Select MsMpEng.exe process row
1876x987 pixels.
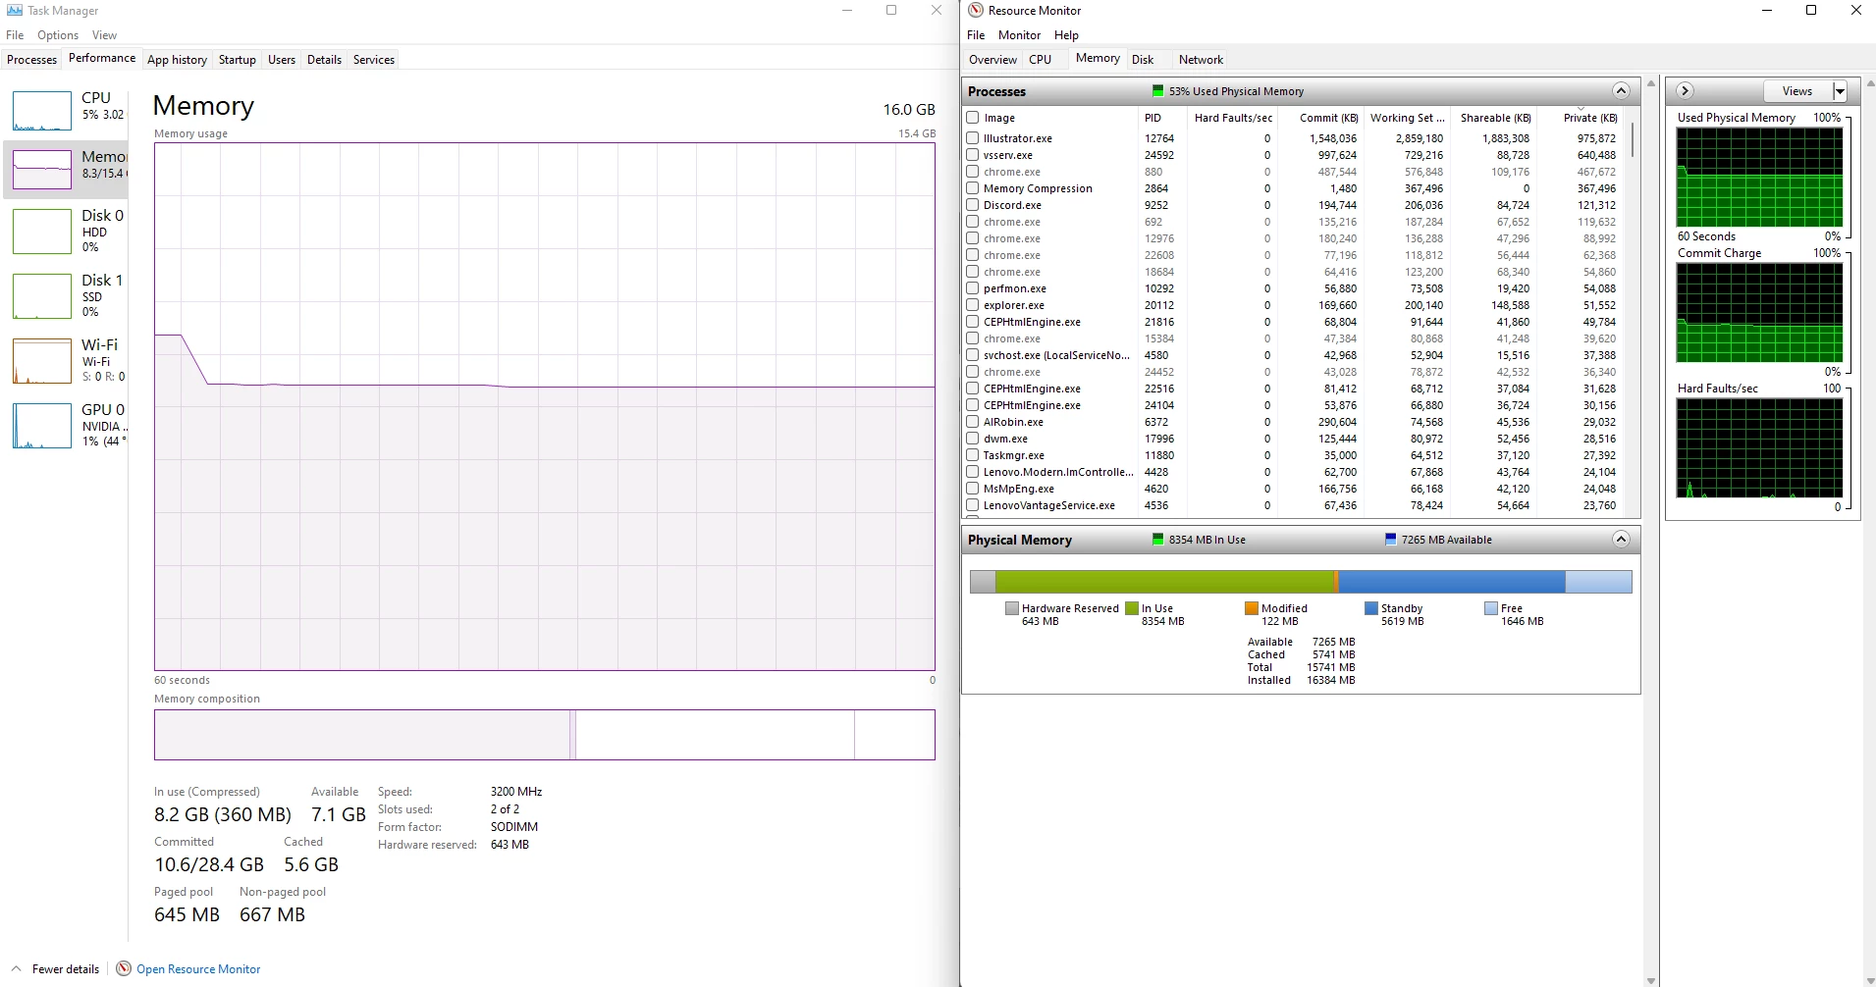(x=1293, y=489)
